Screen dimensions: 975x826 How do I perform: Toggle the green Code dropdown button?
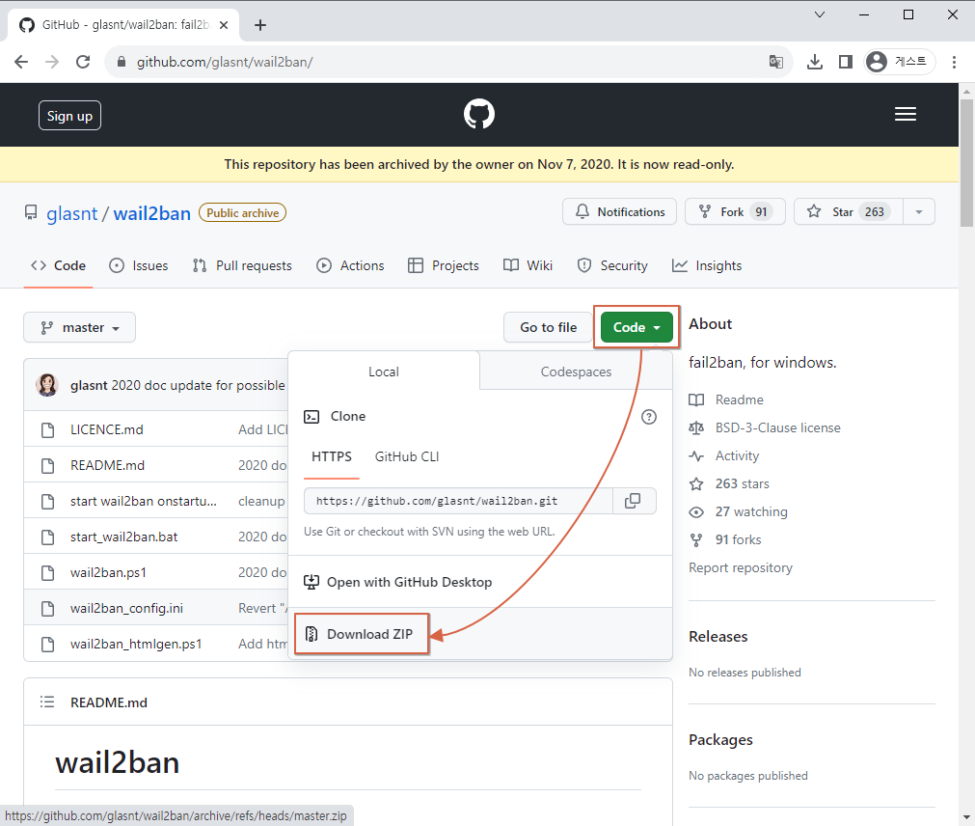[x=636, y=328]
